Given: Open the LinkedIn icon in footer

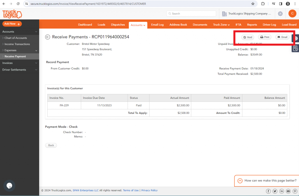Looking at the screenshot, I should [282, 191].
